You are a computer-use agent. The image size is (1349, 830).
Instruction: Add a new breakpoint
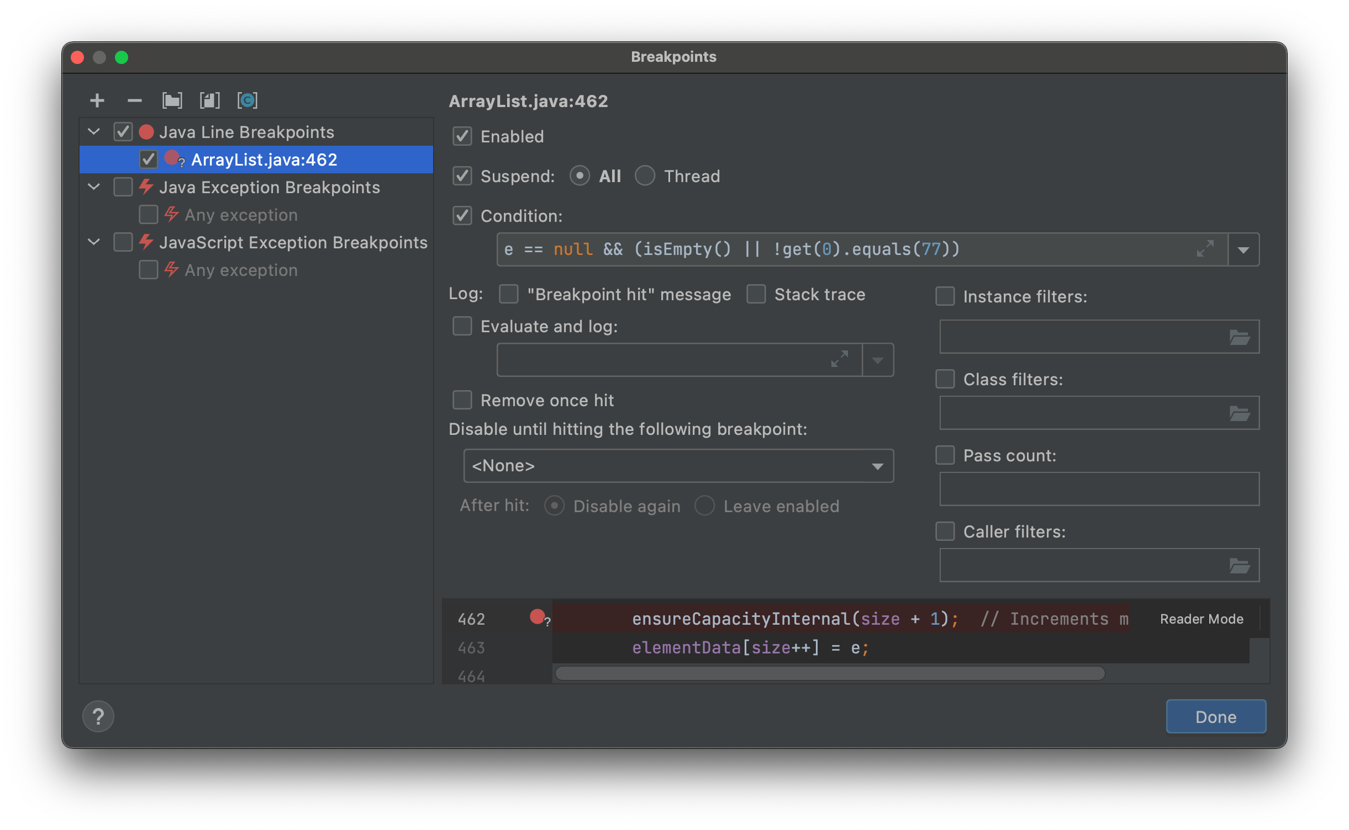point(97,100)
